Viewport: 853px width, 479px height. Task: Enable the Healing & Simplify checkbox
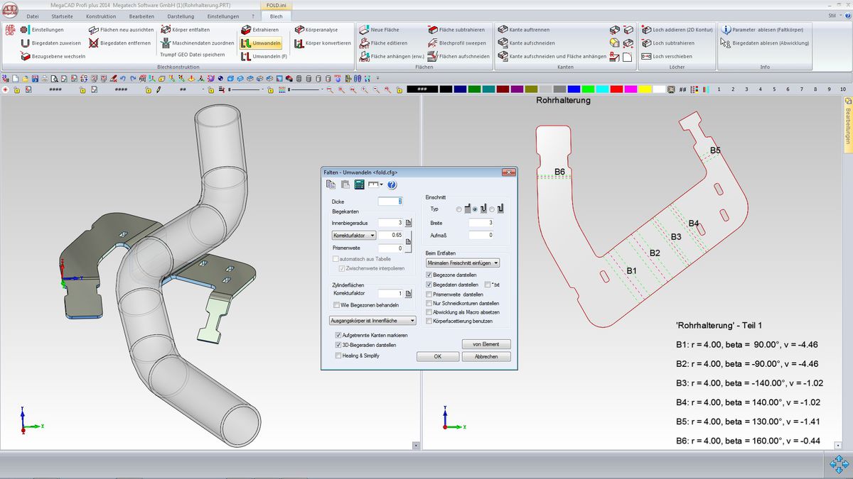[x=338, y=356]
